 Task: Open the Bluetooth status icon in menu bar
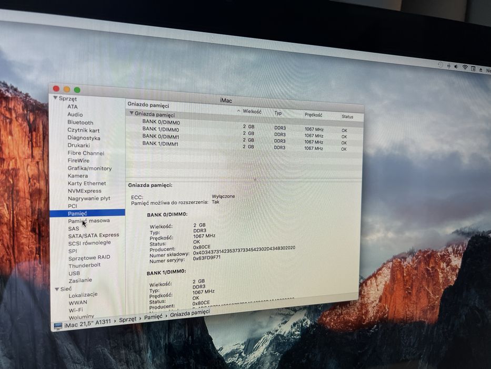(449, 66)
